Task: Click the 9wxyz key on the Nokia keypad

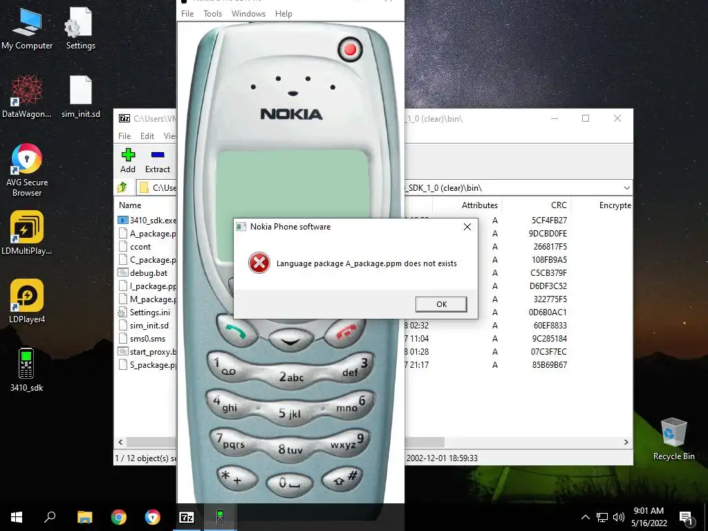Action: point(347,440)
